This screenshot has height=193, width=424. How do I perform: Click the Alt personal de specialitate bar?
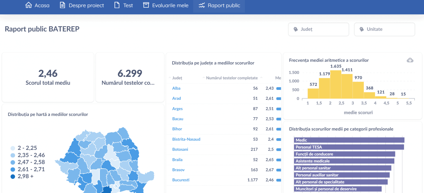341,182
